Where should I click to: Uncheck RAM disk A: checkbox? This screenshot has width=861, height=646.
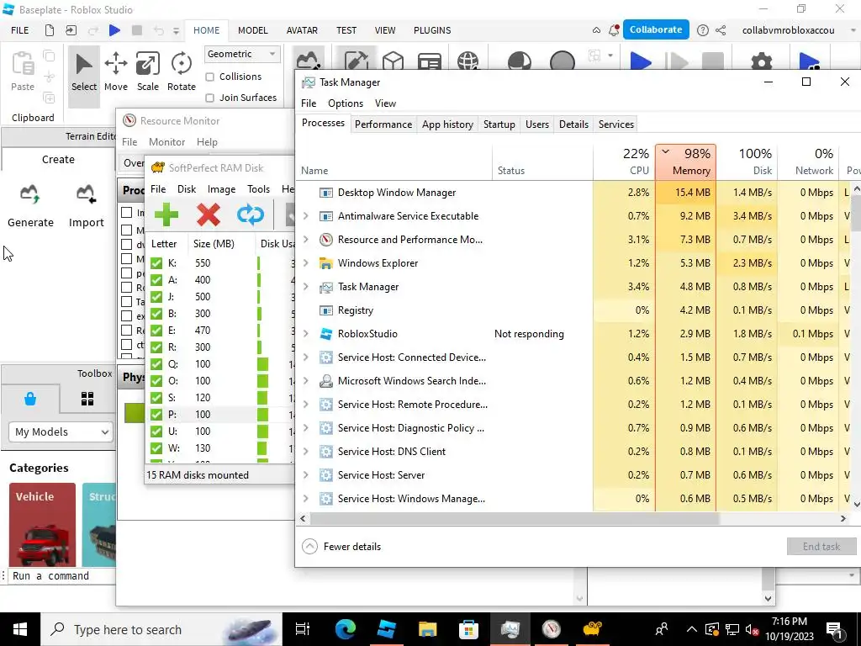tap(156, 280)
